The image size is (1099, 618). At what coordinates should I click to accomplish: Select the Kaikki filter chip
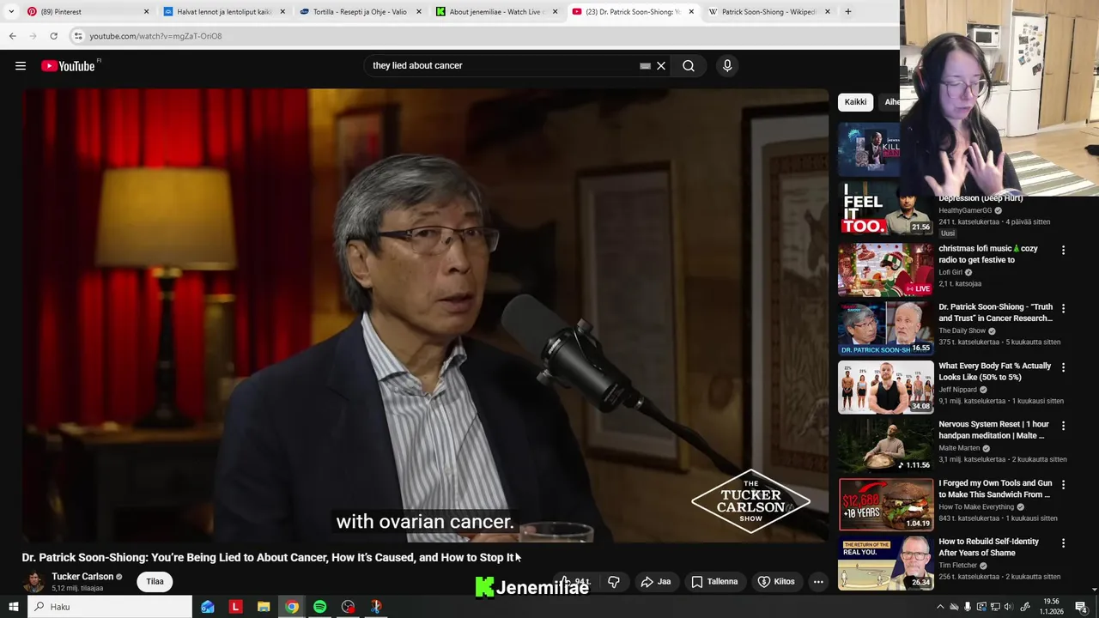click(855, 102)
